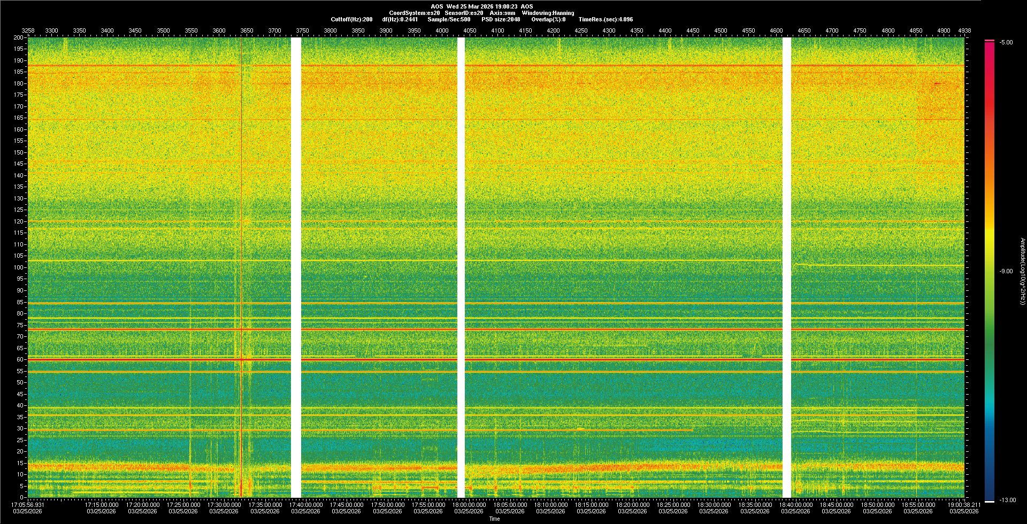Click the -9.00 label on the colorbar
Viewport: 1027px width, 524px height.
click(x=1006, y=272)
